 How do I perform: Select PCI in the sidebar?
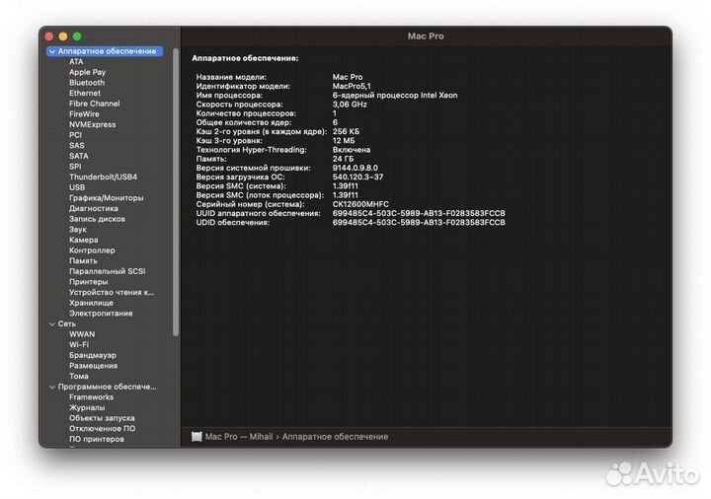pos(75,135)
